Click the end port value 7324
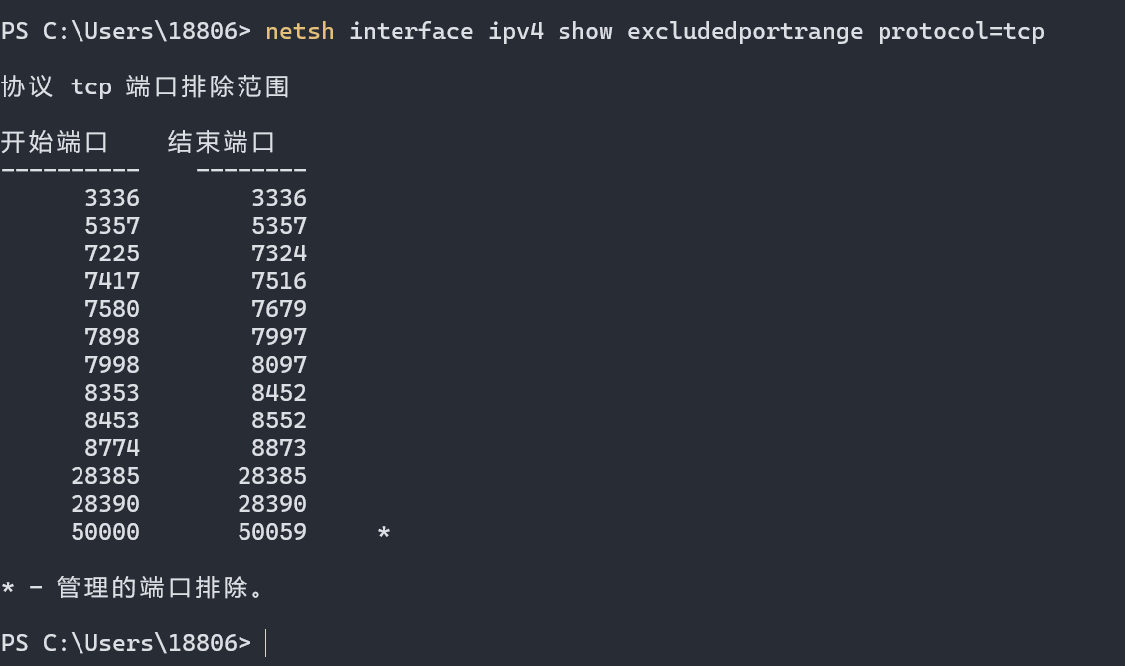 pos(279,253)
